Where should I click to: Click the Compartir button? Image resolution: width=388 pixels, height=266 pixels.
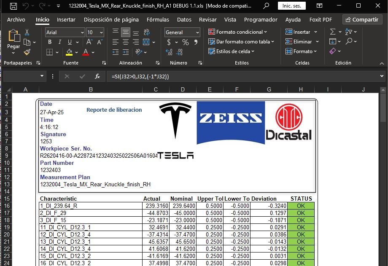[x=362, y=19]
